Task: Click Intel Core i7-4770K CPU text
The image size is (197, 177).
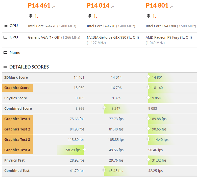Action: (161, 26)
